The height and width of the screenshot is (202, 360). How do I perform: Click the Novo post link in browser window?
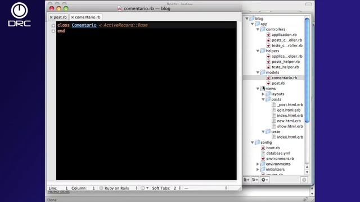pos(58,192)
